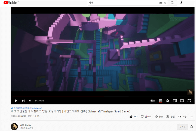
Task: Save video to playlist (저장)
Action: tap(182, 117)
